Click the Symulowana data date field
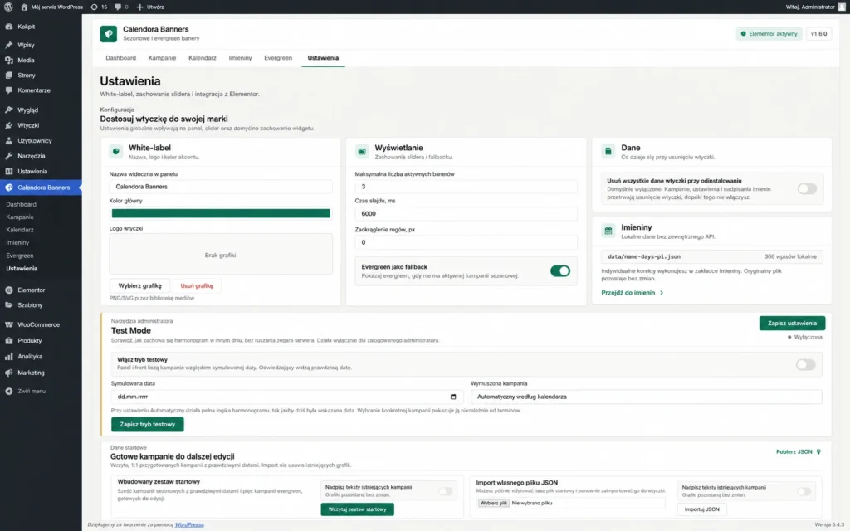Image resolution: width=850 pixels, height=531 pixels. tap(287, 397)
